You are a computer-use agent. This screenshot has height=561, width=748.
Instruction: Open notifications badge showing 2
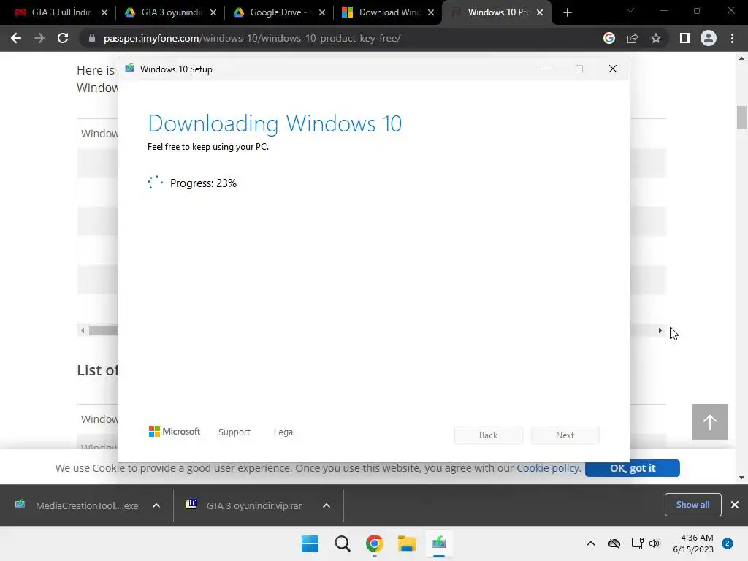728,543
